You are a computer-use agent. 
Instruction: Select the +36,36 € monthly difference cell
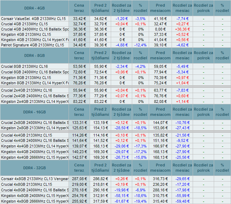point(182,29)
